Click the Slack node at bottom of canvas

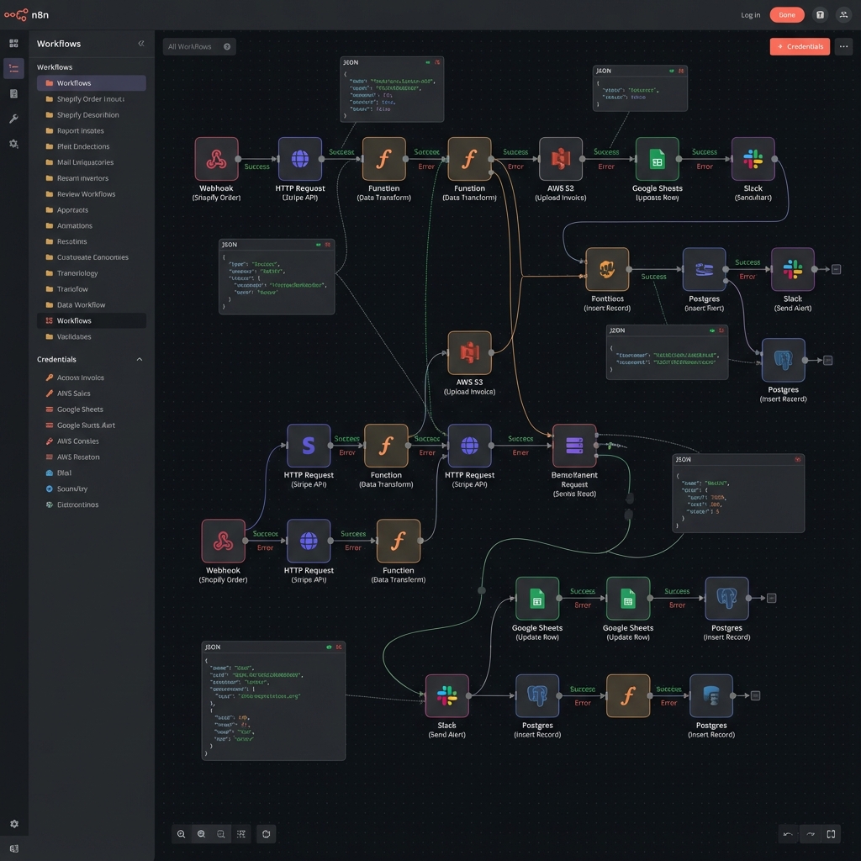pyautogui.click(x=446, y=695)
